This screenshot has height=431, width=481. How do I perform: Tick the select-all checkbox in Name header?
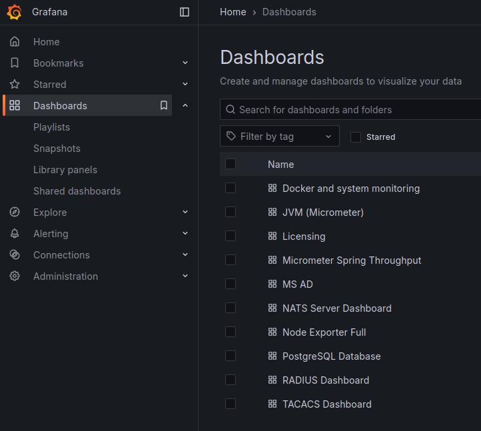click(x=231, y=164)
